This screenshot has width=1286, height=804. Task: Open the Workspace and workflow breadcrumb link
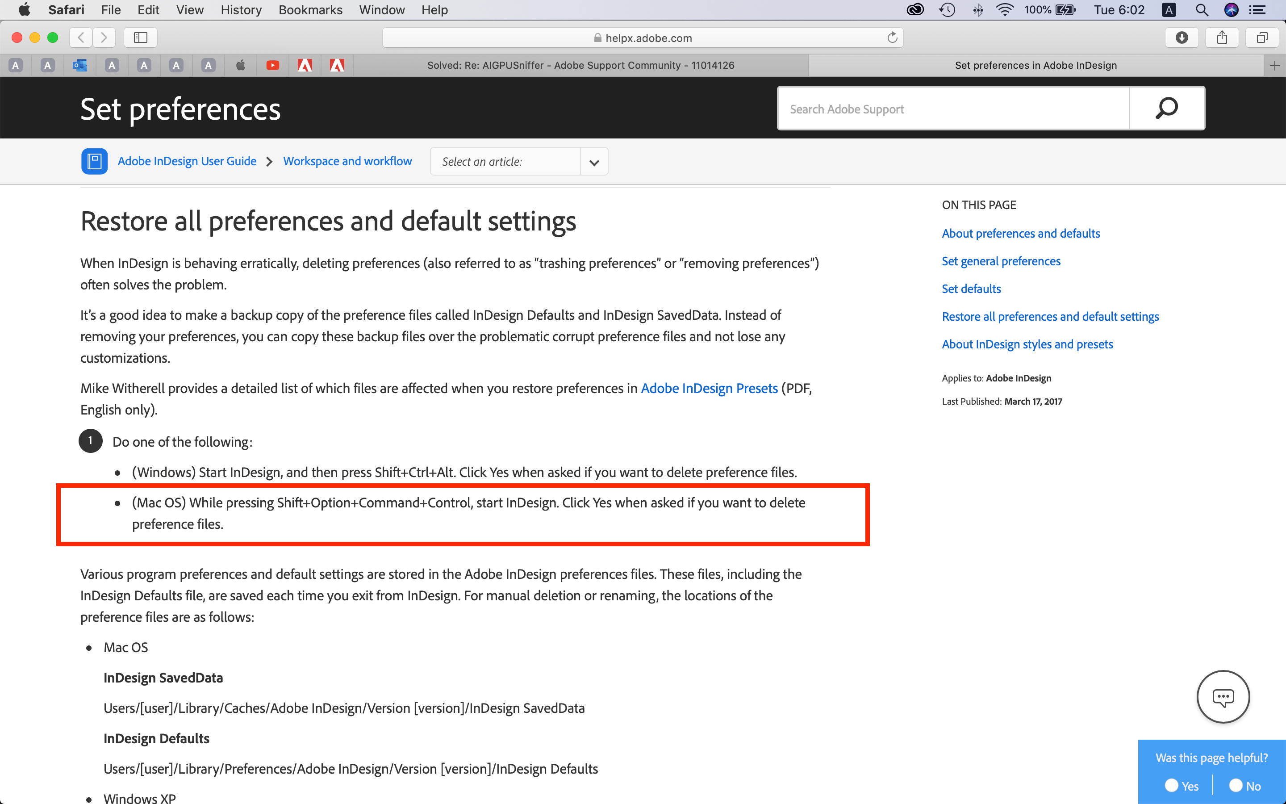[347, 161]
